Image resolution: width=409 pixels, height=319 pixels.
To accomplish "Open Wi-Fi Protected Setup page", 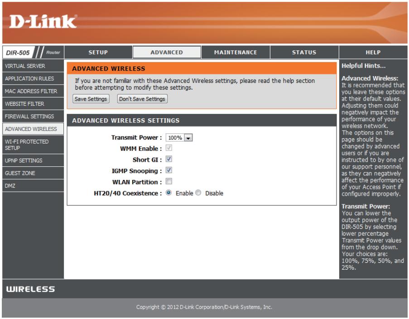I will pos(33,145).
